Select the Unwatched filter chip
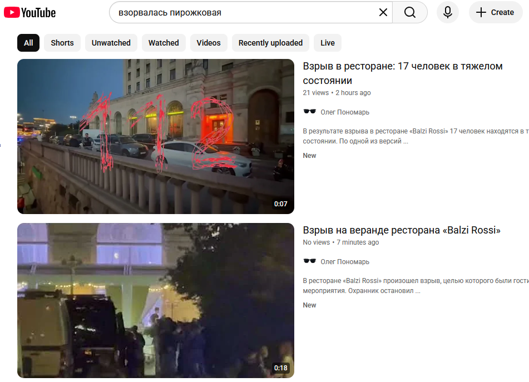The width and height of the screenshot is (529, 382). pos(111,43)
